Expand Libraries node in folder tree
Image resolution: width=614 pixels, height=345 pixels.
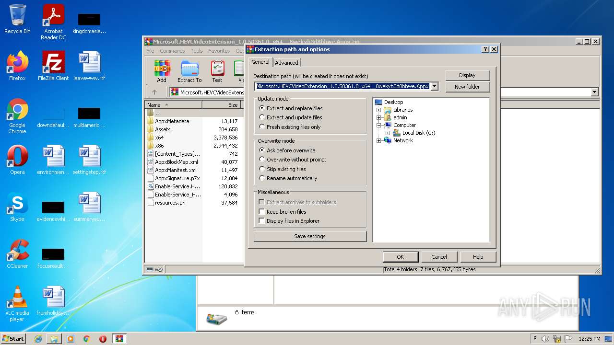[379, 110]
